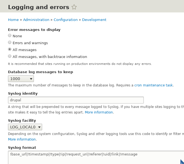Screen dimensions: 184x164
Task: Click the Syslog facility field label
Action: pyautogui.click(x=22, y=120)
